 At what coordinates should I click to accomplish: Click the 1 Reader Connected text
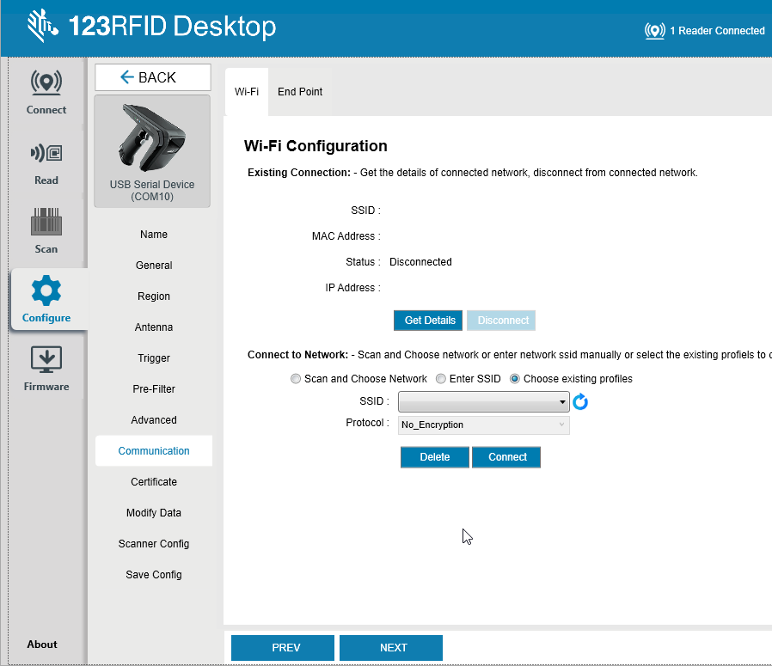717,31
